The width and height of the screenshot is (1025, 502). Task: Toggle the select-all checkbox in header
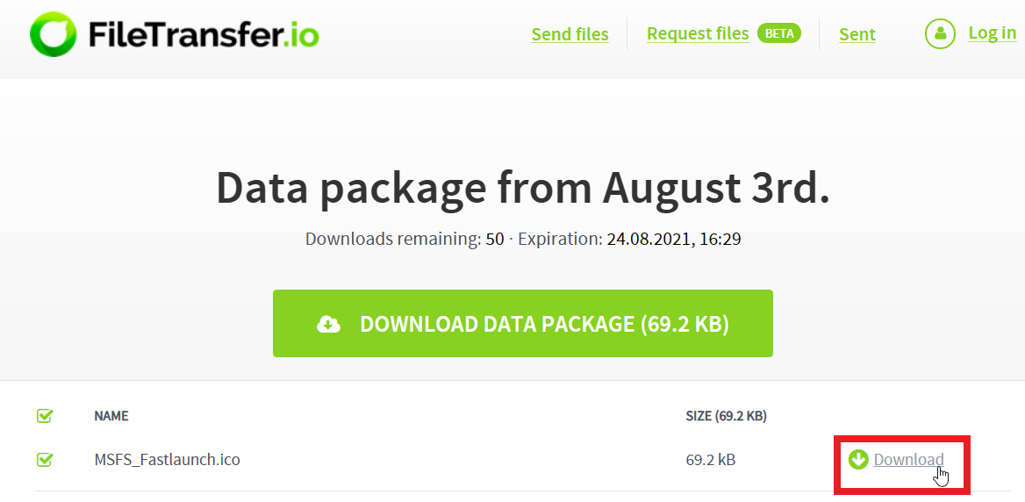pos(45,416)
